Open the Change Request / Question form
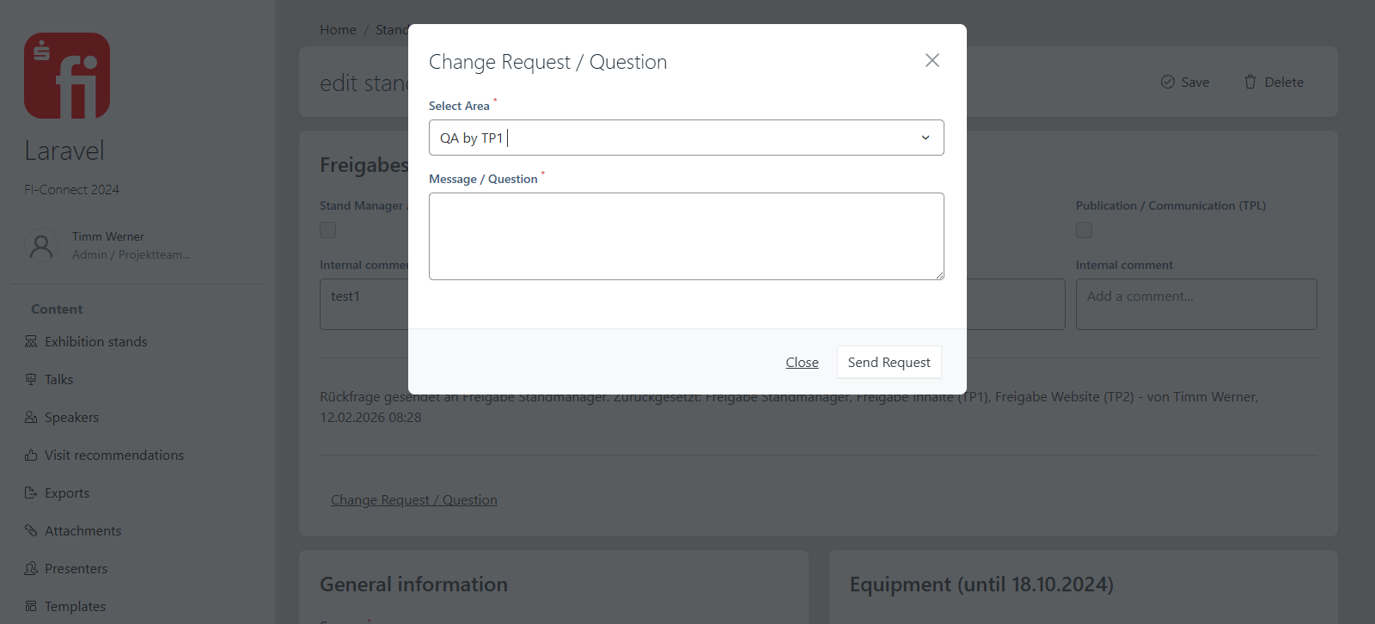This screenshot has height=624, width=1375. tap(414, 499)
